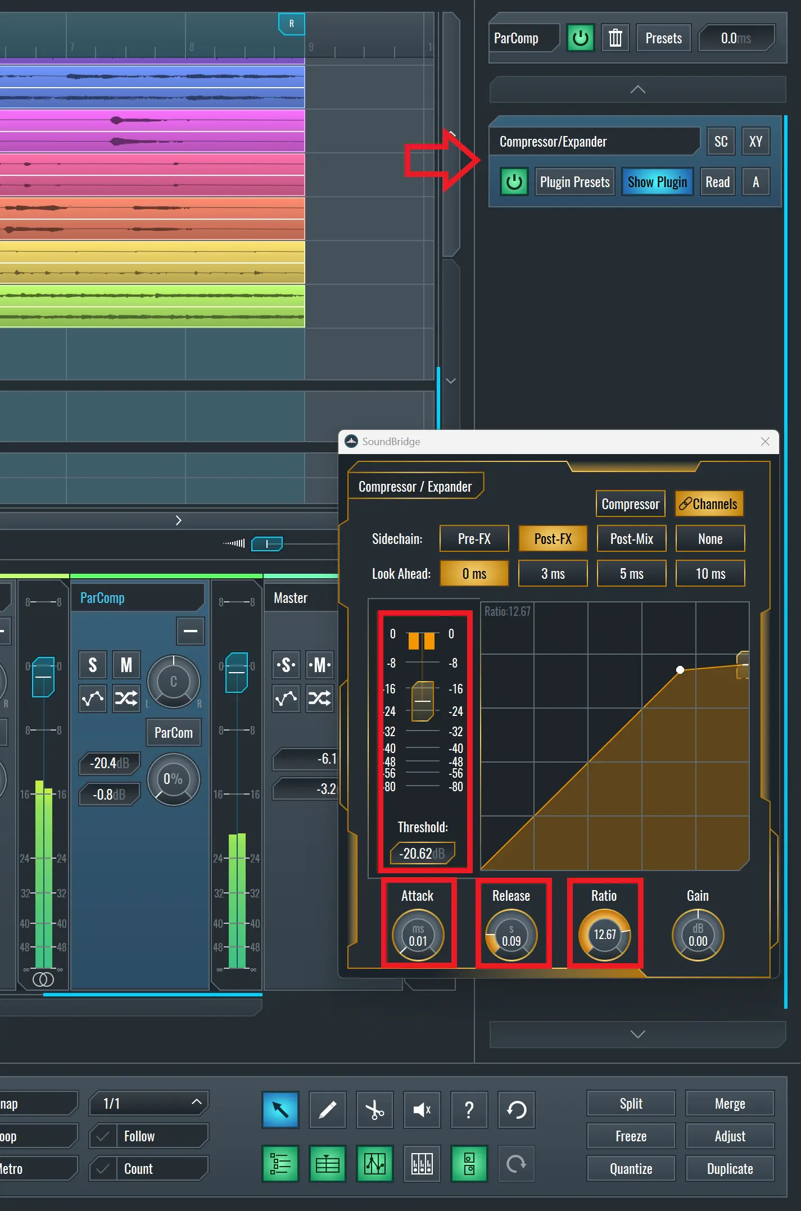The height and width of the screenshot is (1211, 801).
Task: Collapse ParComp channel with minus button
Action: coord(191,631)
